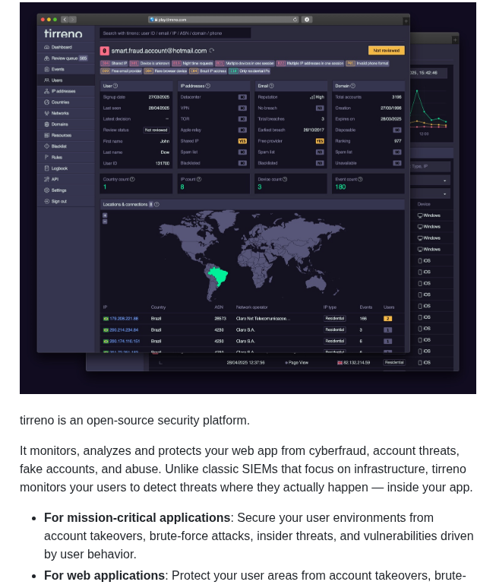Click the yellow Not reviewed button
The image size is (496, 585).
(387, 50)
